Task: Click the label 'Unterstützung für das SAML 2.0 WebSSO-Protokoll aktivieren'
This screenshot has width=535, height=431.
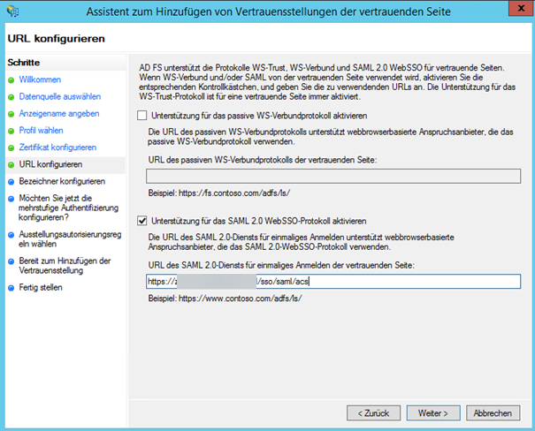Action: click(x=258, y=221)
